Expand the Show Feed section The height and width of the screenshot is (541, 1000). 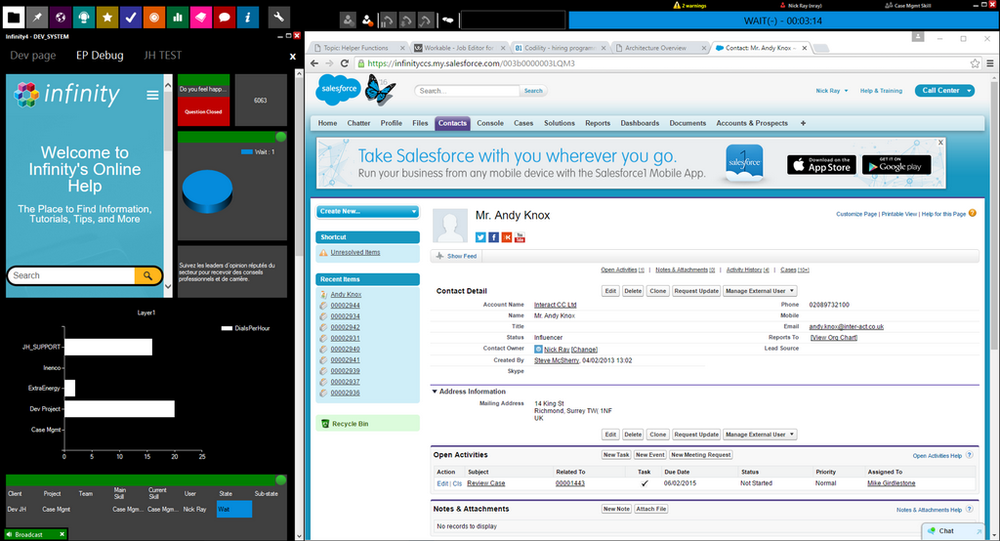click(457, 256)
